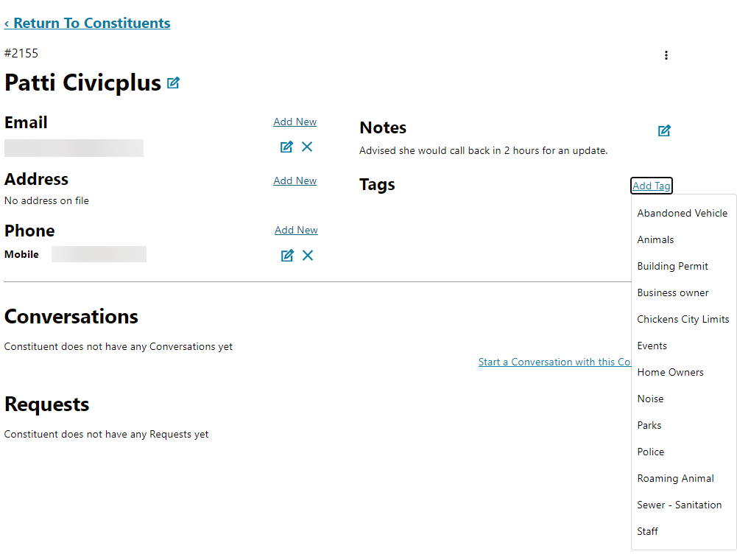Choose the Roaming Animal tag

click(675, 478)
